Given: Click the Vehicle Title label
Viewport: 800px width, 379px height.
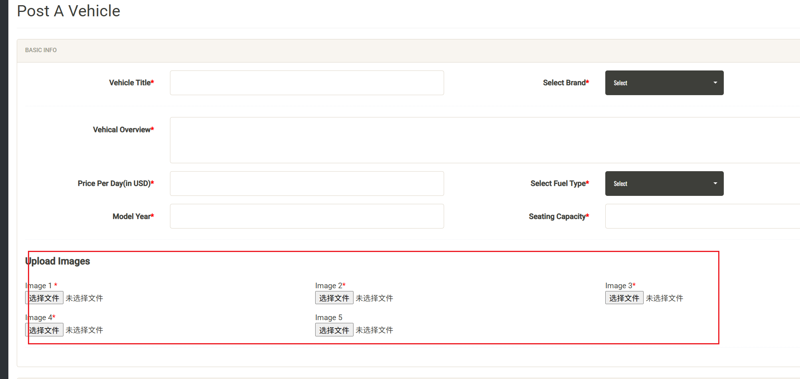Looking at the screenshot, I should pos(131,83).
